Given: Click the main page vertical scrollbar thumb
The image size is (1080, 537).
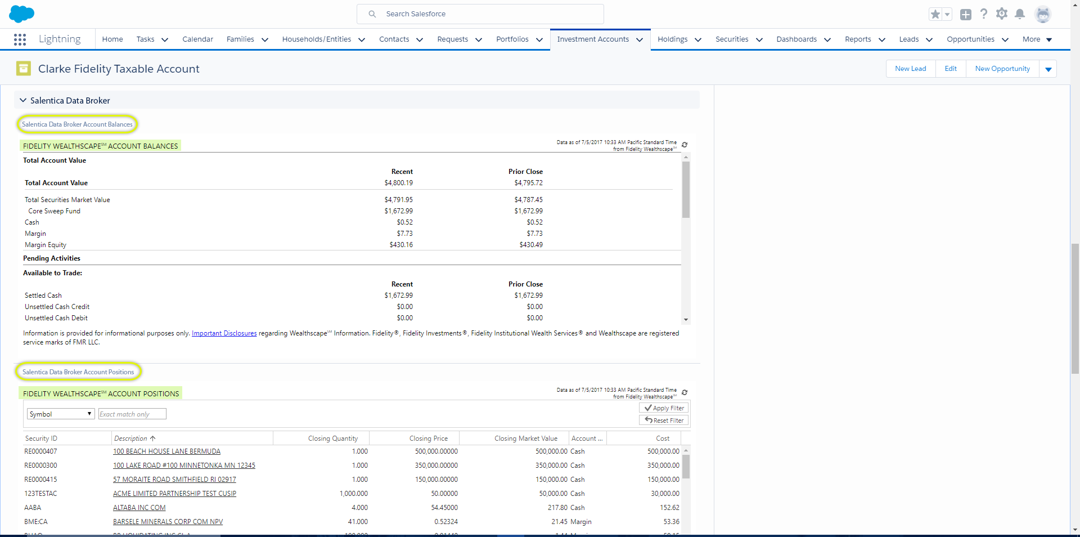Looking at the screenshot, I should point(1075,309).
